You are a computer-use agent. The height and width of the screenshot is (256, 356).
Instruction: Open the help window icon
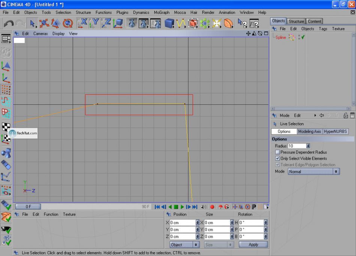coord(254,23)
